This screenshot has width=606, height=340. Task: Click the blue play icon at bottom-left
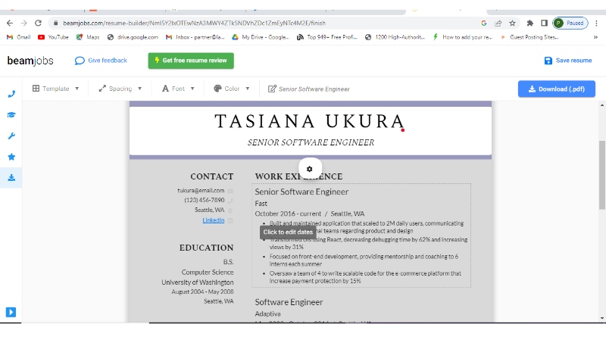[x=11, y=312]
